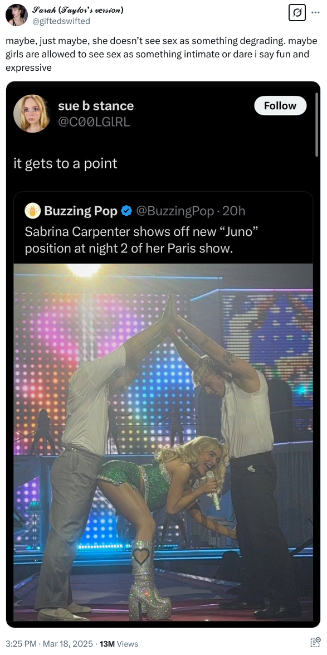Click sue b stance's profile avatar
The image size is (327, 655).
[32, 113]
